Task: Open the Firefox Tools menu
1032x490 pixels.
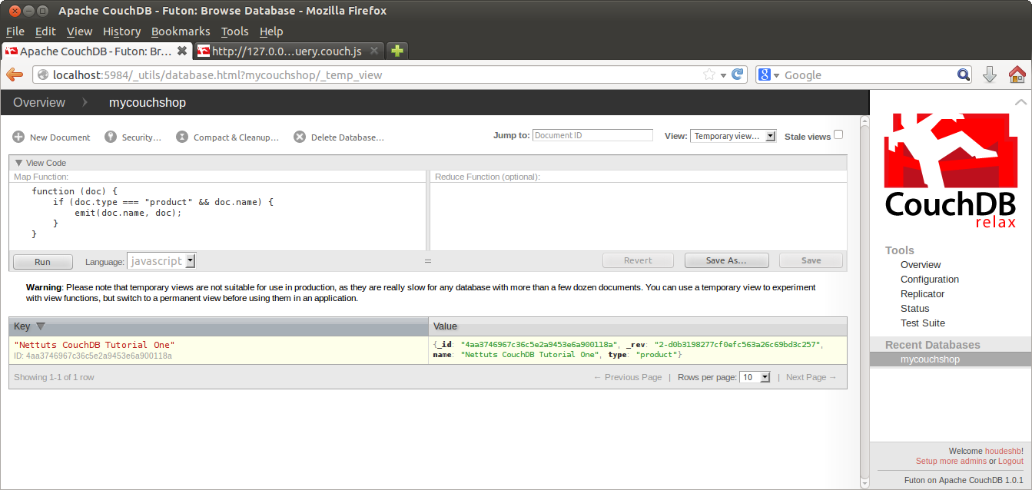Action: [234, 31]
